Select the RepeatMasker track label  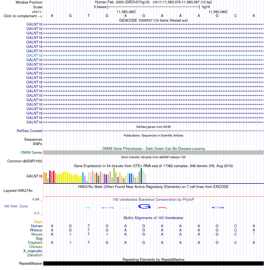31,263
